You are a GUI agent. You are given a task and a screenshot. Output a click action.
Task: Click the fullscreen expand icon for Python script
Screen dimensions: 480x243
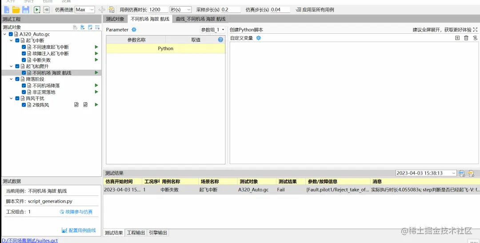point(475,30)
